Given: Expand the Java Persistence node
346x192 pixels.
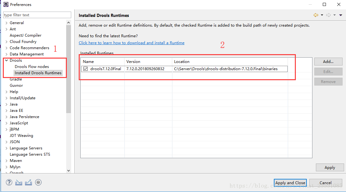Looking at the screenshot, I should (6, 117).
